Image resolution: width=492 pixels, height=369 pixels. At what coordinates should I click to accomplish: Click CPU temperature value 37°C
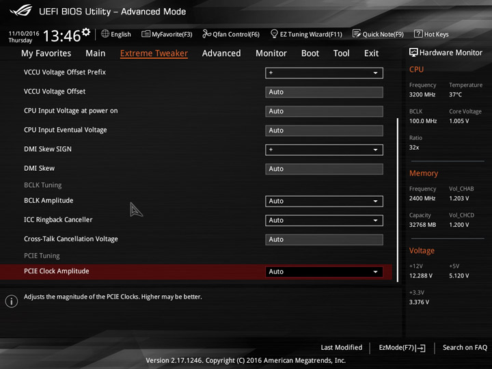pos(455,94)
